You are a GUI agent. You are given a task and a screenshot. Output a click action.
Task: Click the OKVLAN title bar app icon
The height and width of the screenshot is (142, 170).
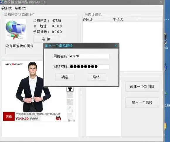pyautogui.click(x=2, y=2)
